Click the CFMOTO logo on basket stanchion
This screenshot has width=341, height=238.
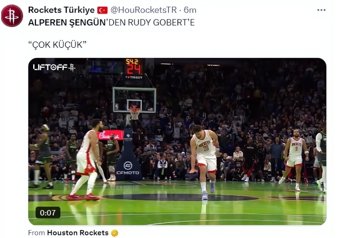pyautogui.click(x=128, y=168)
